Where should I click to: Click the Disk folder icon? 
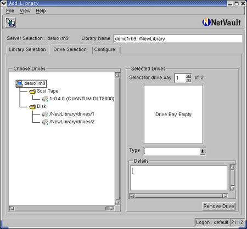32,106
